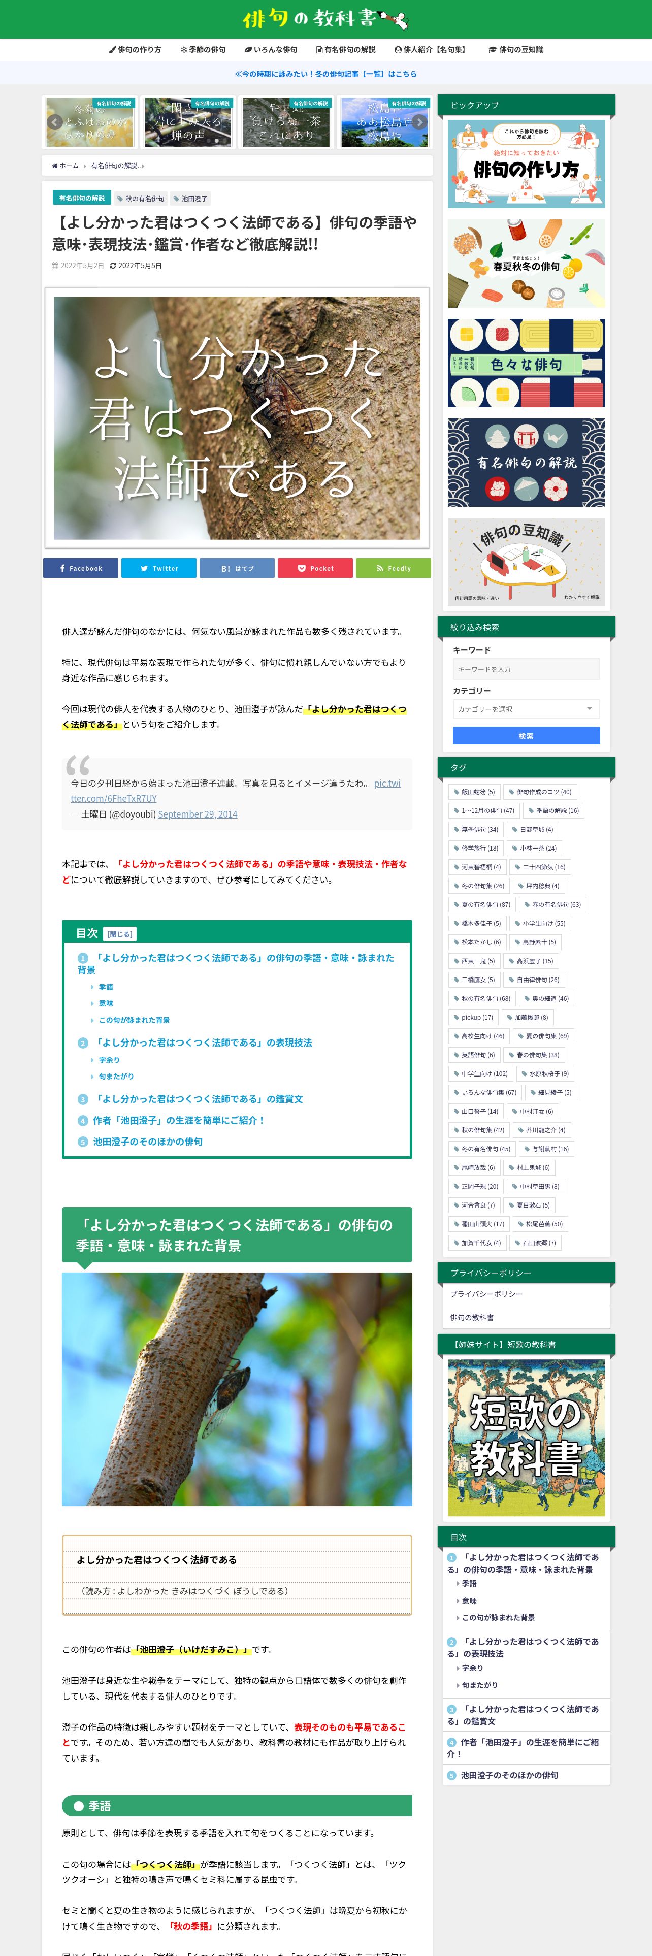The width and height of the screenshot is (652, 1956).
Task: Open the 短歌の教科書 sister site banner
Action: point(526,1438)
